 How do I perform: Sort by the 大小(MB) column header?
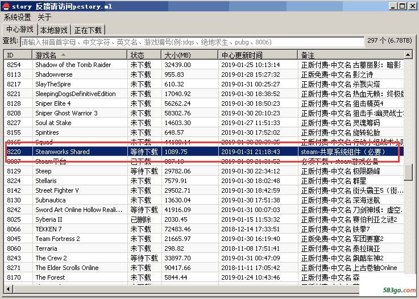tap(190, 55)
